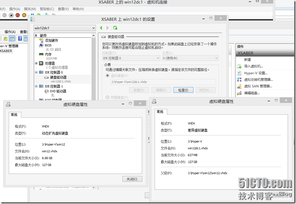Click the orange Save state icon

(24, 15)
